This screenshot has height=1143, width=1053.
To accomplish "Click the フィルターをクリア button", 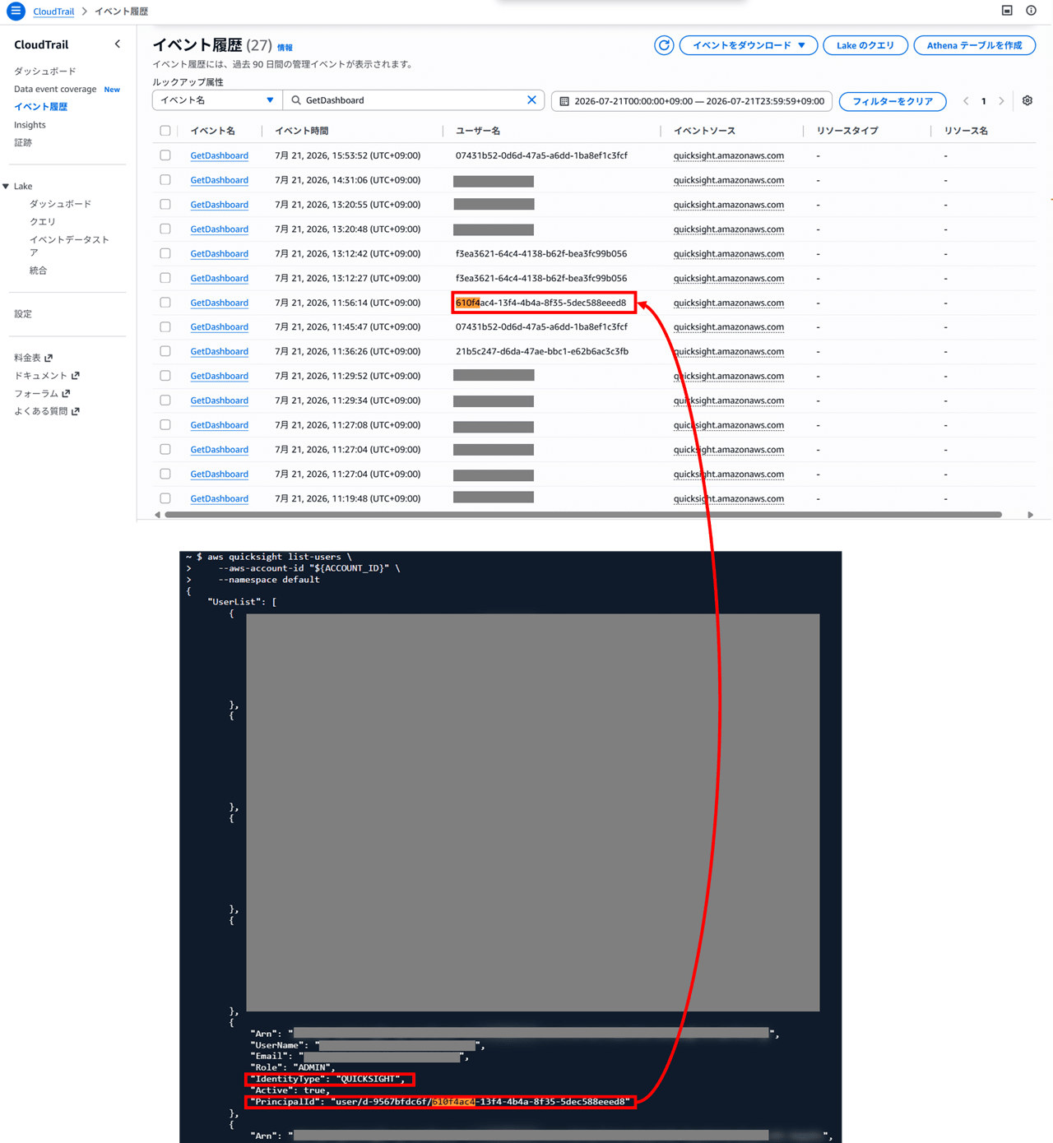I will [x=893, y=101].
